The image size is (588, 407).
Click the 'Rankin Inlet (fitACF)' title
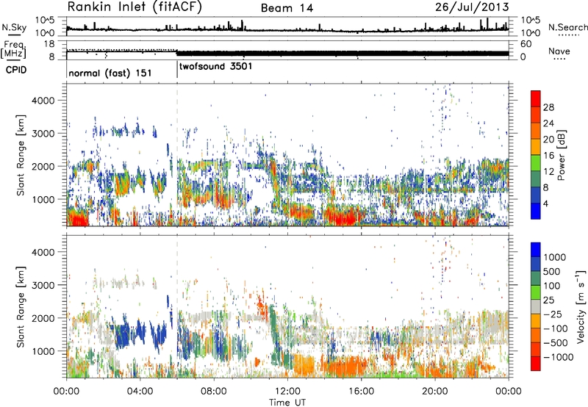(x=135, y=7)
